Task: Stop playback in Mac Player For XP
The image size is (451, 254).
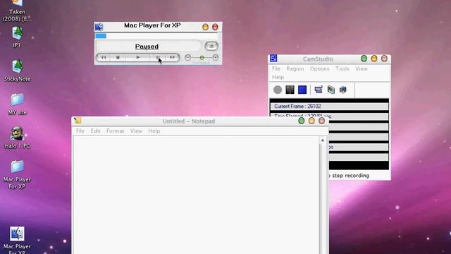Action: (x=118, y=57)
